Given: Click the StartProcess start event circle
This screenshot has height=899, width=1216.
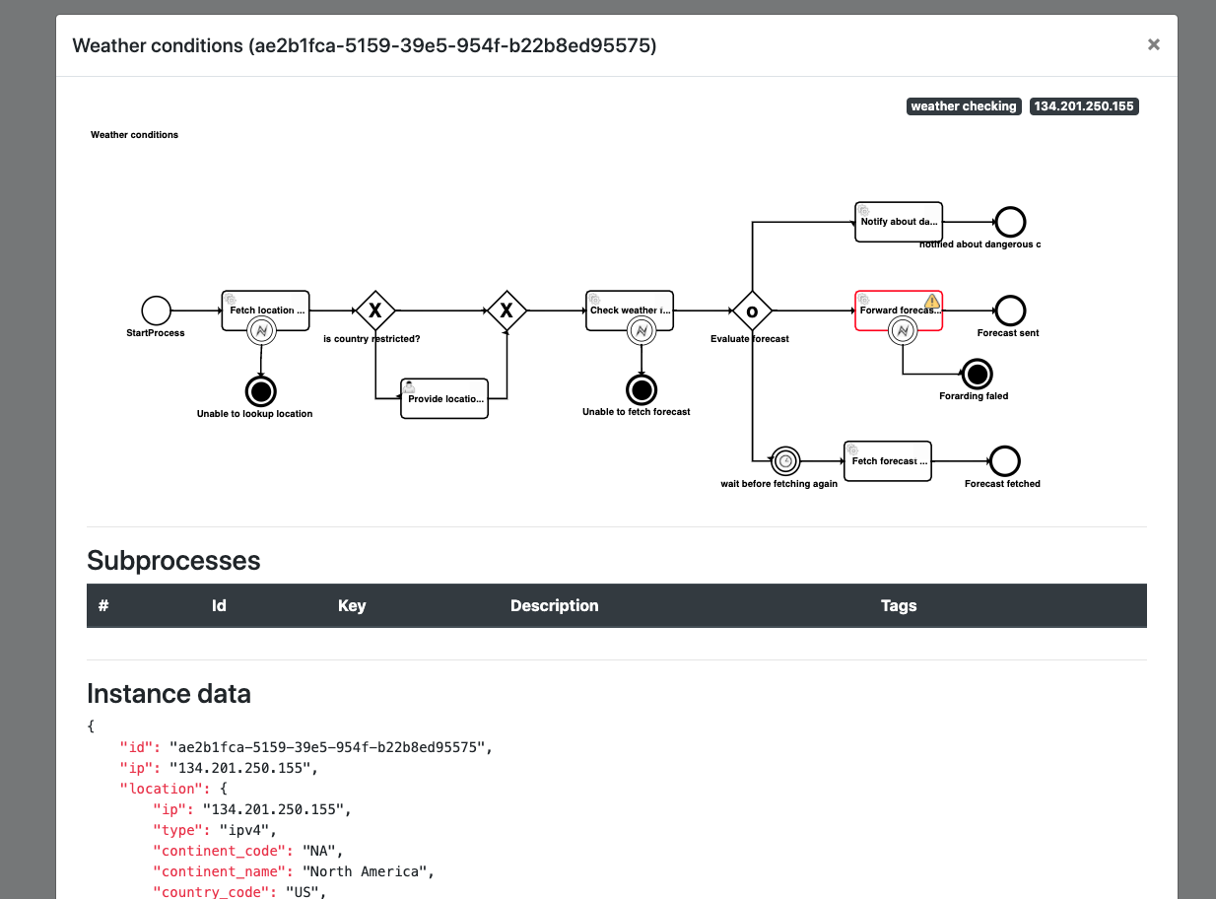Looking at the screenshot, I should (x=156, y=311).
